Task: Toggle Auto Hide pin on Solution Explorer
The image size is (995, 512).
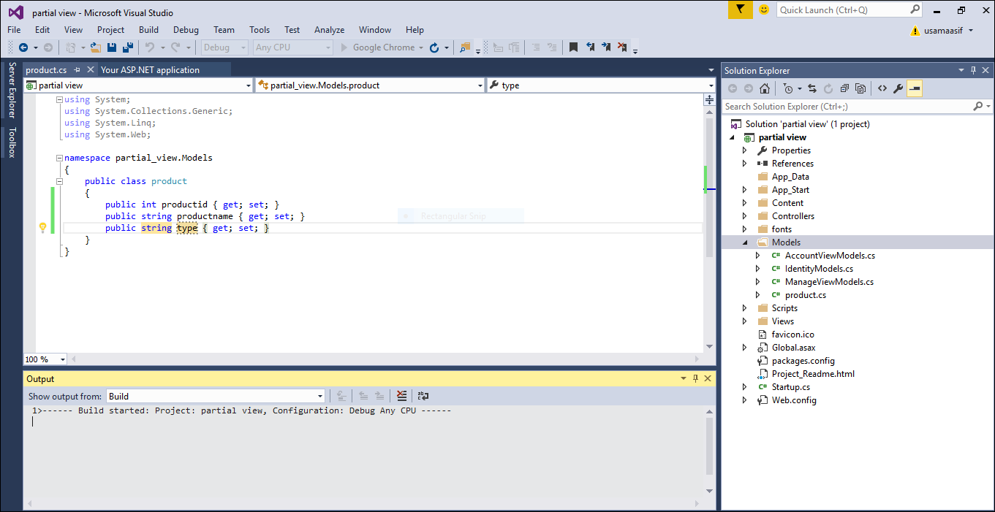Action: [973, 71]
